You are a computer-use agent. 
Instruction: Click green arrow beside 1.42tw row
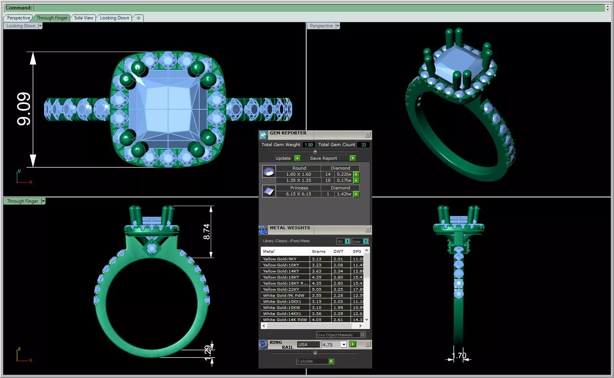[x=356, y=194]
